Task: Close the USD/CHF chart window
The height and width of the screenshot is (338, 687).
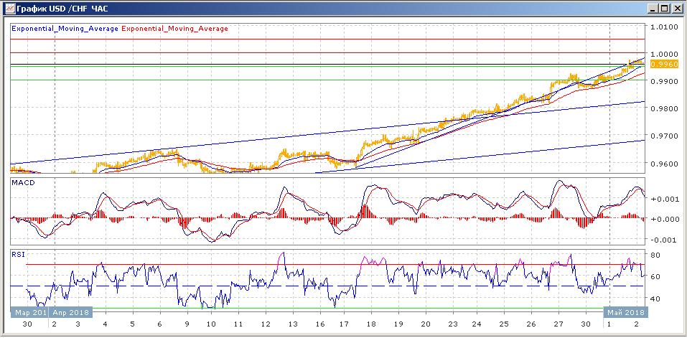Action: (x=676, y=8)
